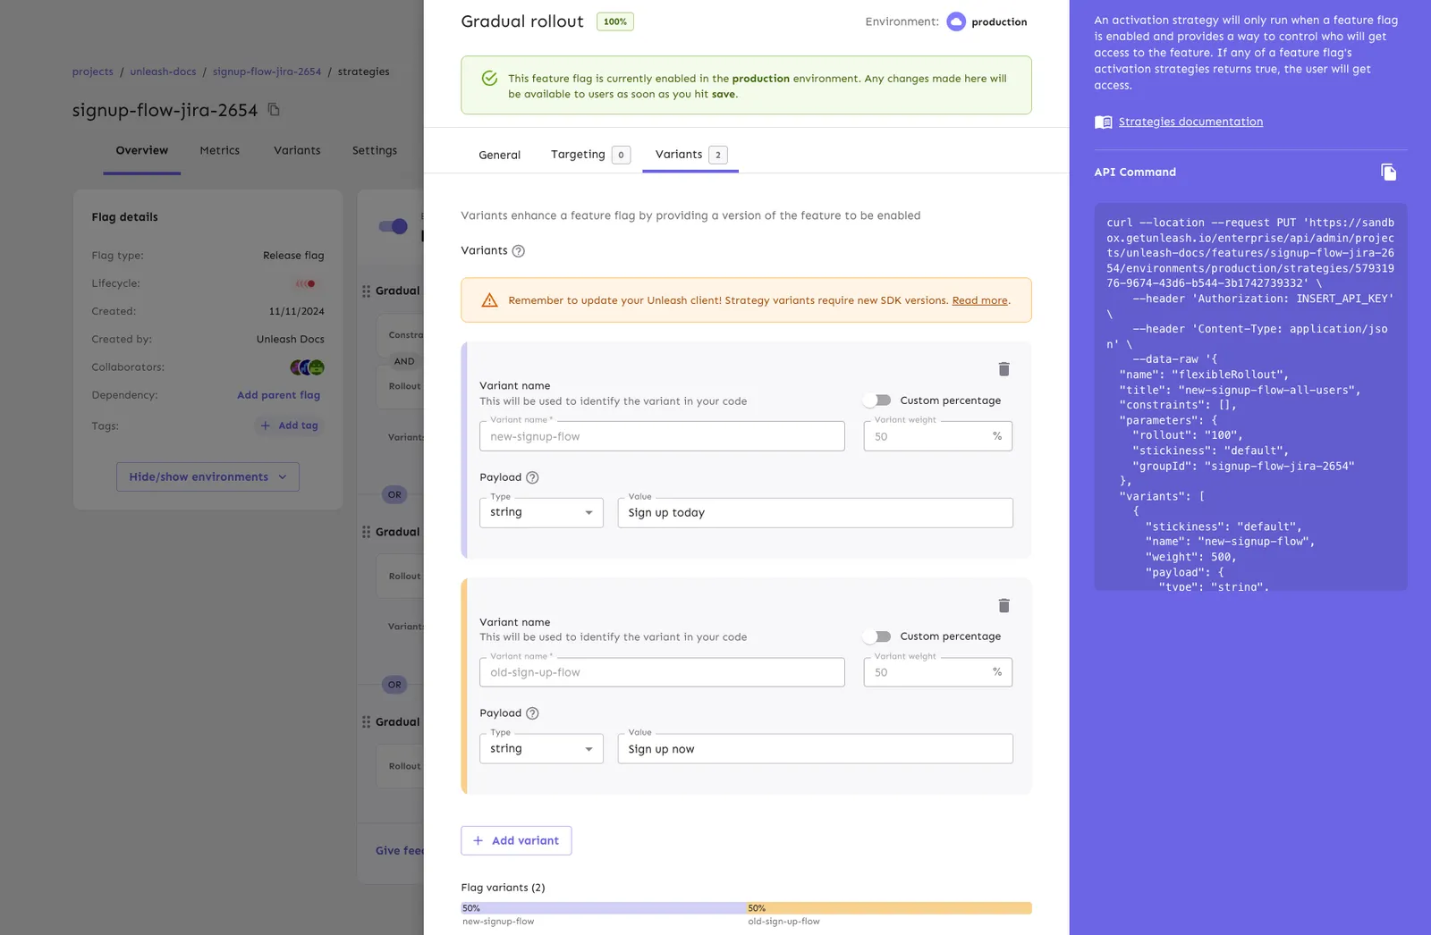The width and height of the screenshot is (1431, 935).
Task: Click the new-signup-flow 50% weight bar
Action: click(604, 908)
